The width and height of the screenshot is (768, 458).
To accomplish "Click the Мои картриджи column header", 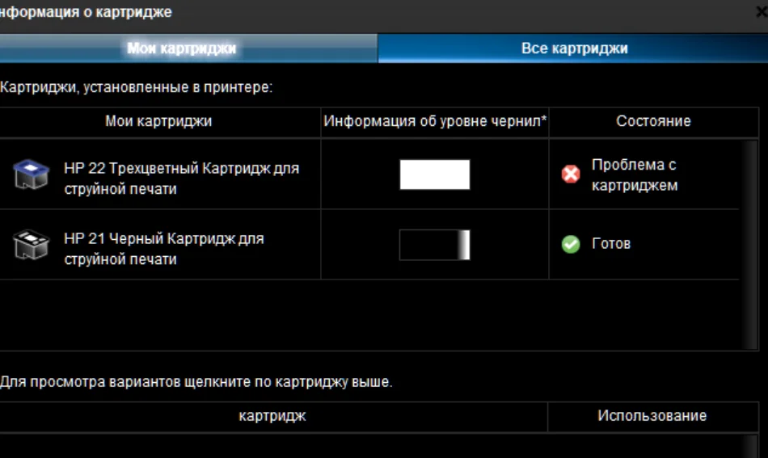I will (158, 121).
